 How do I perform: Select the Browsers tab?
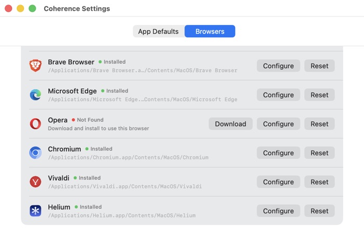(210, 31)
